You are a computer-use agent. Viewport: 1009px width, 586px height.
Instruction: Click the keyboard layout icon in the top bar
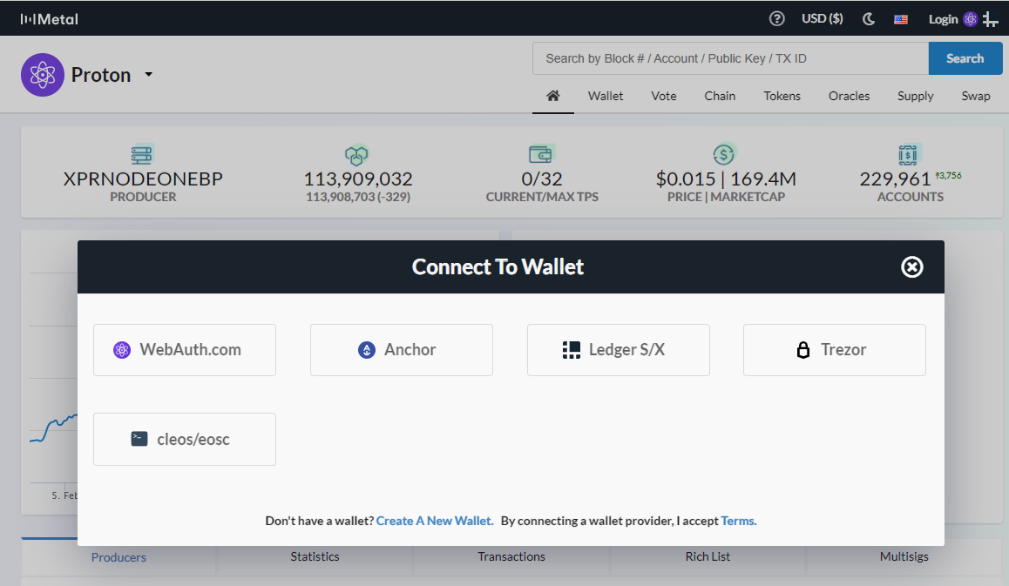click(x=900, y=17)
